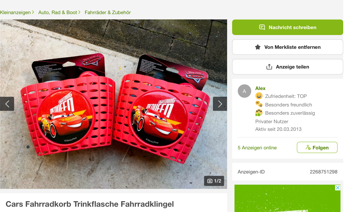Toggle the star icon for Merkliste
Viewport: 347px width, 212px height.
click(258, 47)
